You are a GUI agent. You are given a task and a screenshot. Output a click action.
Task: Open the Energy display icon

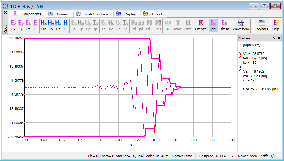click(x=200, y=25)
